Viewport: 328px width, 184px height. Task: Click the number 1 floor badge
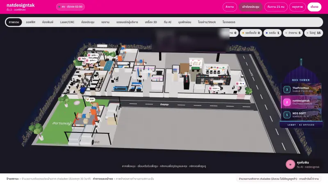point(287,115)
